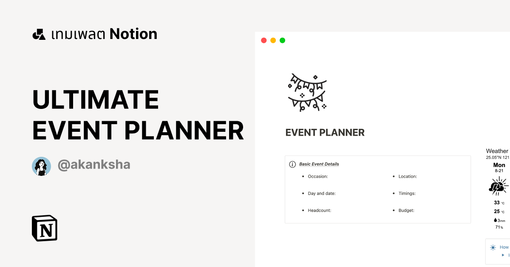The width and height of the screenshot is (510, 267).
Task: Select the EVENT PLANNER page title
Action: pyautogui.click(x=325, y=132)
